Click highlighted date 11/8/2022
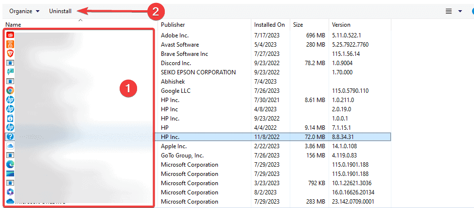The image size is (474, 208). click(x=267, y=137)
